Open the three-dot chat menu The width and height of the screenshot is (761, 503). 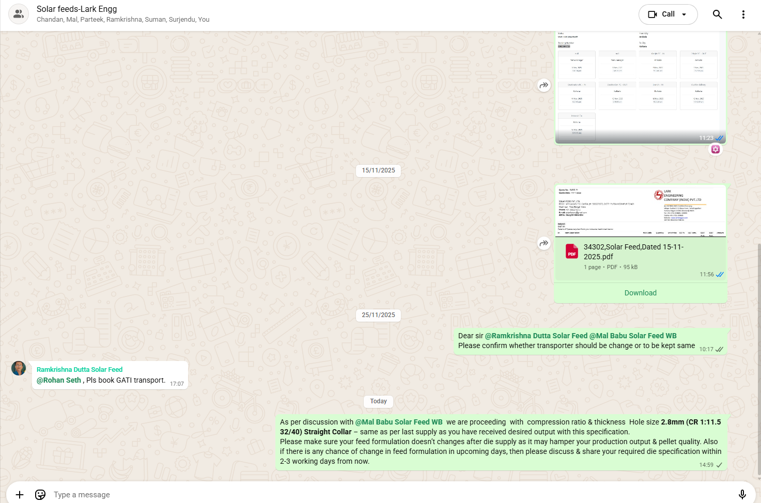pos(743,14)
